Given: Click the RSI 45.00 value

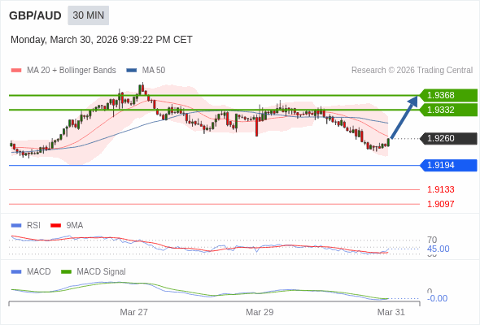Looking at the screenshot, I should [x=438, y=249].
